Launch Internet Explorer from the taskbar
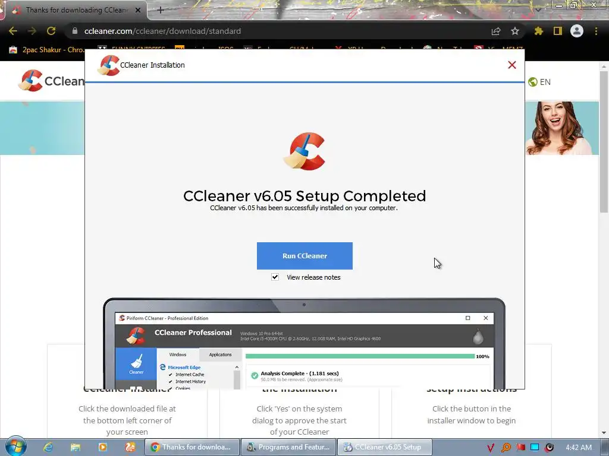Screen dimensions: 609x456 click(48, 447)
